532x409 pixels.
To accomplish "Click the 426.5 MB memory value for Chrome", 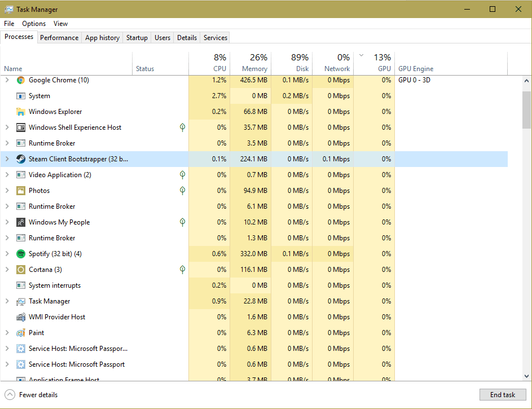I will click(253, 80).
